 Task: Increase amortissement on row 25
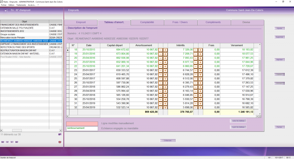click(165, 79)
